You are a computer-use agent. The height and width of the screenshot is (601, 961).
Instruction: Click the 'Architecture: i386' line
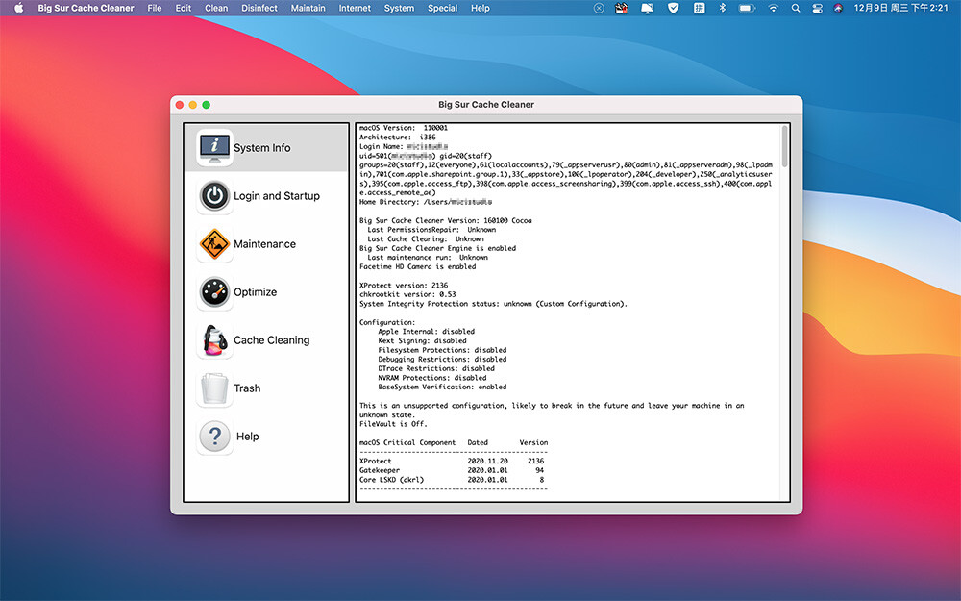point(397,138)
